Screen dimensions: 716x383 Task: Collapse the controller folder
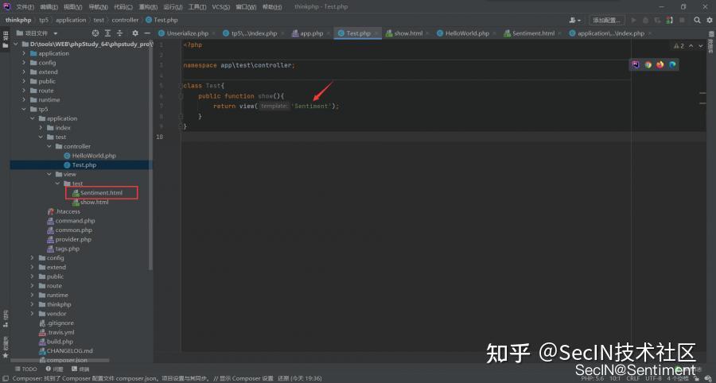(49, 146)
